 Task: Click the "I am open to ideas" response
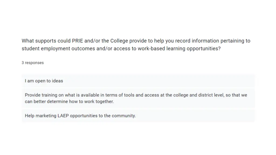(138, 81)
